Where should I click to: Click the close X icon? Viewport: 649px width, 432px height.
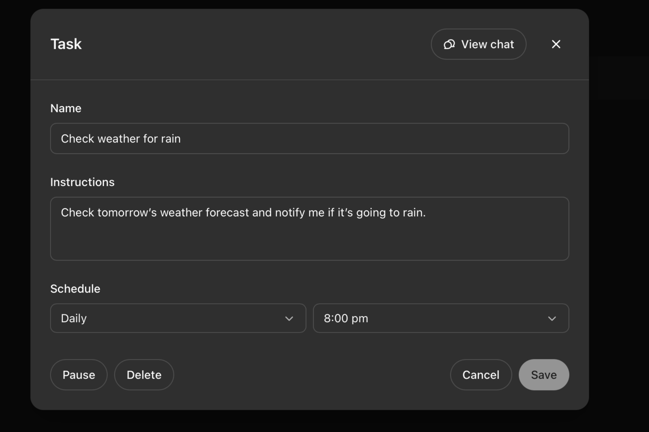[x=556, y=44]
